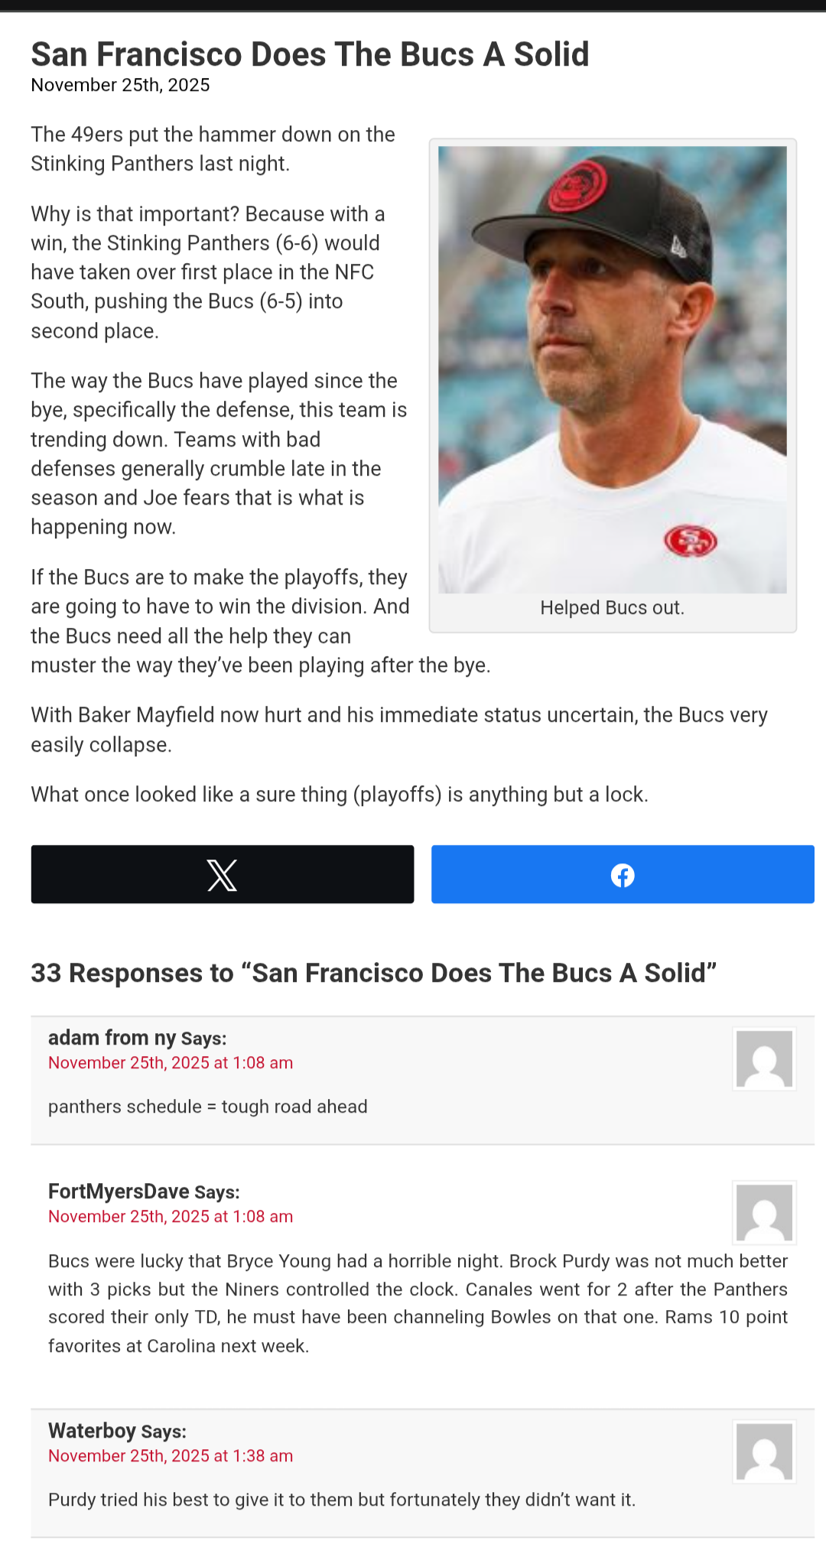826x1554 pixels.
Task: Click the paragraph mentioning Baker Mayfield
Action: pyautogui.click(x=398, y=730)
